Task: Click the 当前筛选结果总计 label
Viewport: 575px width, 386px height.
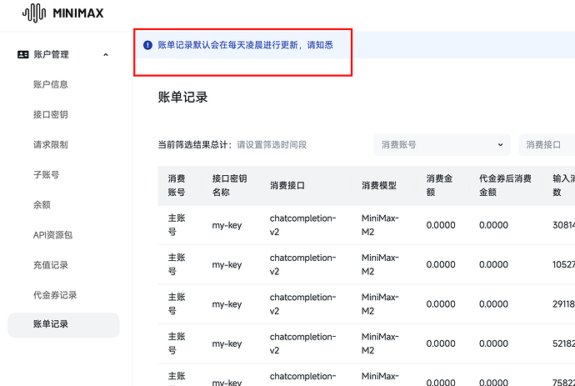Action: (x=195, y=144)
